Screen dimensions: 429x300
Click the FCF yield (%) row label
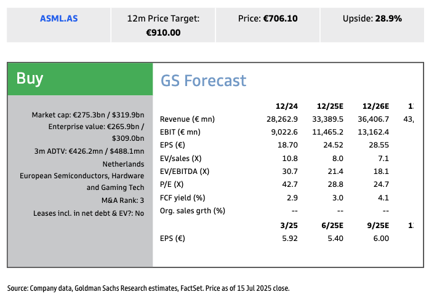(x=182, y=198)
